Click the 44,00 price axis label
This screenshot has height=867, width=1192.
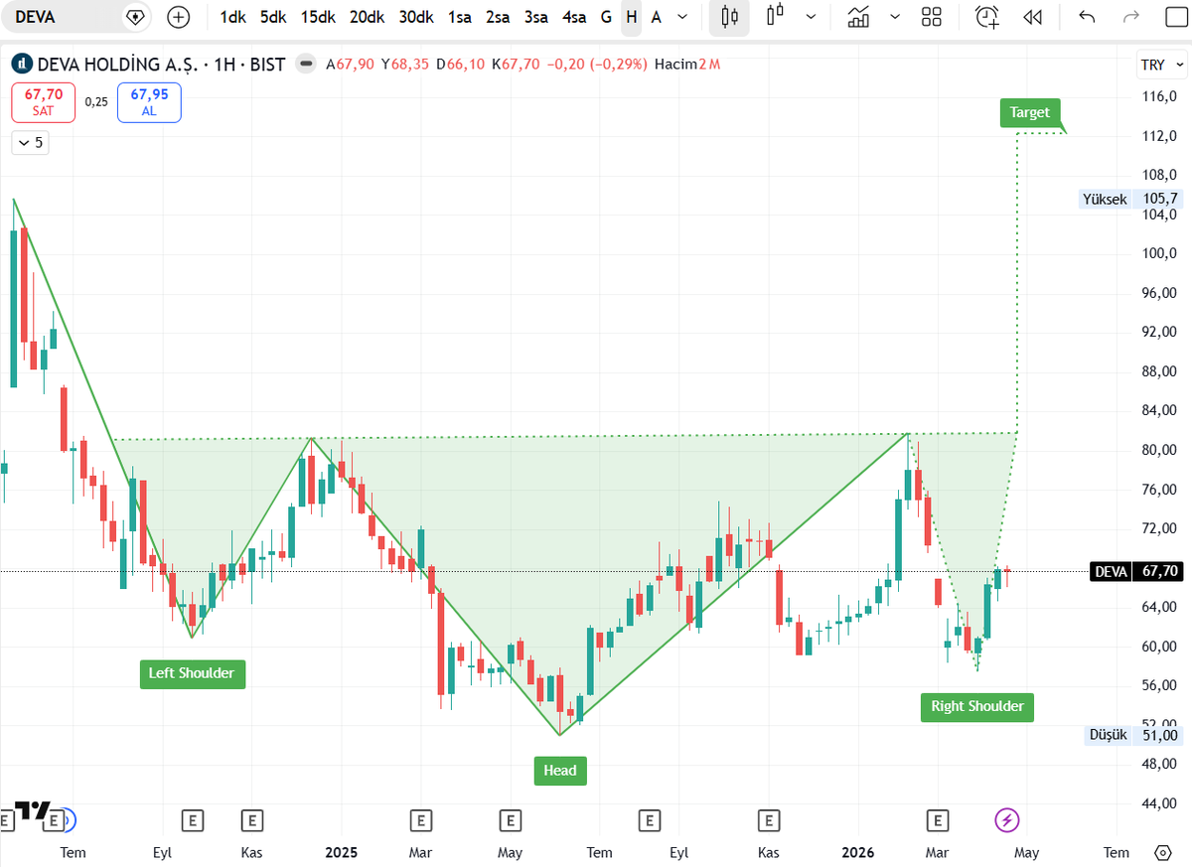1159,803
